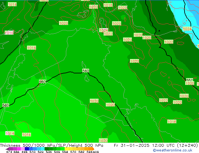199x153 pixels.
Task: Pick the cyan legend swatch above 522
Action: (43, 149)
